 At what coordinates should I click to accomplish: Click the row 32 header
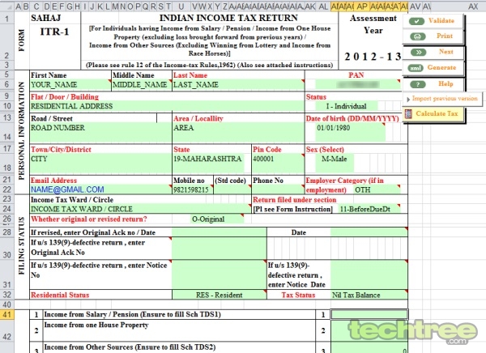coord(6,295)
